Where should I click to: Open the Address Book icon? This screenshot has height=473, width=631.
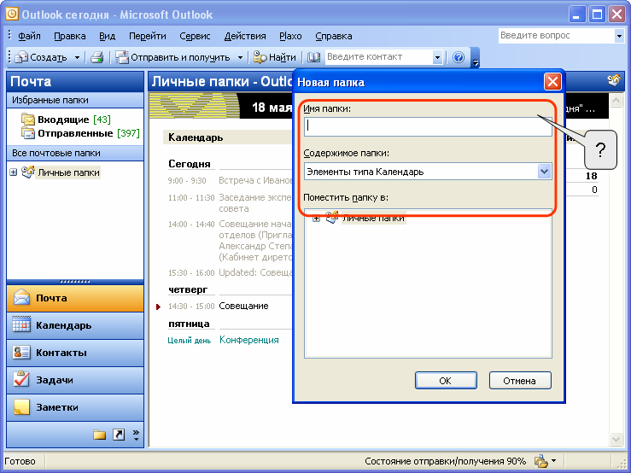(x=313, y=57)
